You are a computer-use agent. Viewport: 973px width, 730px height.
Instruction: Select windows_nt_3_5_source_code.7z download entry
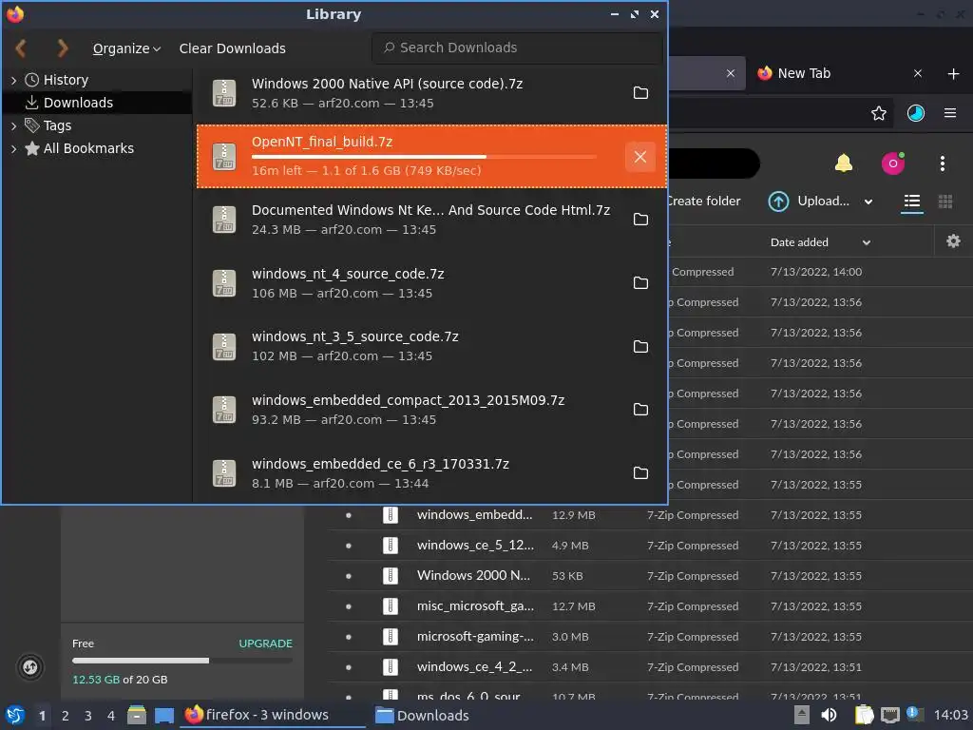click(x=431, y=346)
